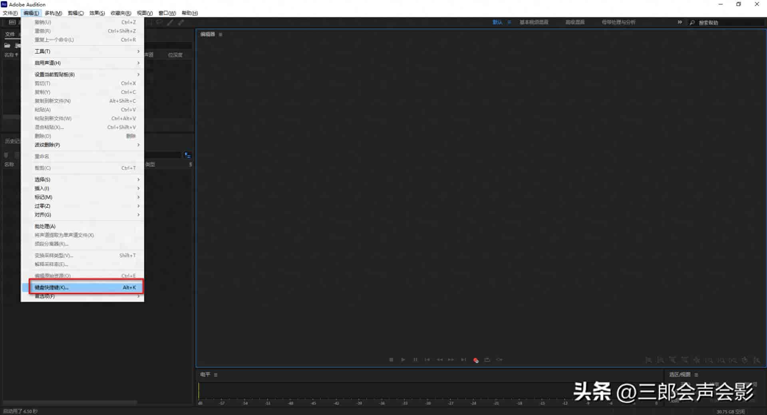Open 效果(S) menu in menu bar

(97, 13)
